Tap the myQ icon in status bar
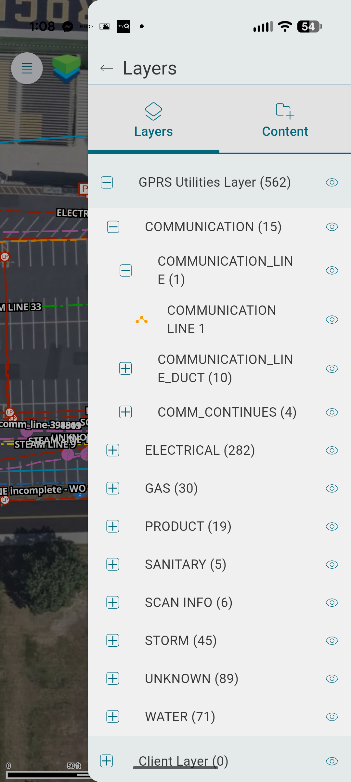The height and width of the screenshot is (782, 351). 123,26
